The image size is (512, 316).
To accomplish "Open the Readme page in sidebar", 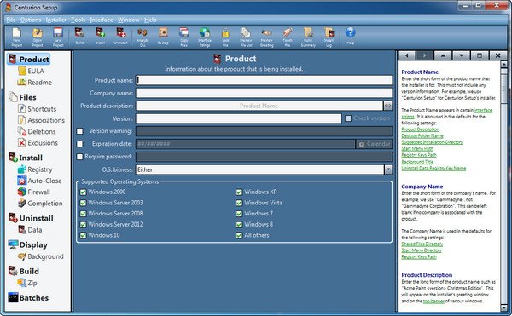I will point(35,82).
